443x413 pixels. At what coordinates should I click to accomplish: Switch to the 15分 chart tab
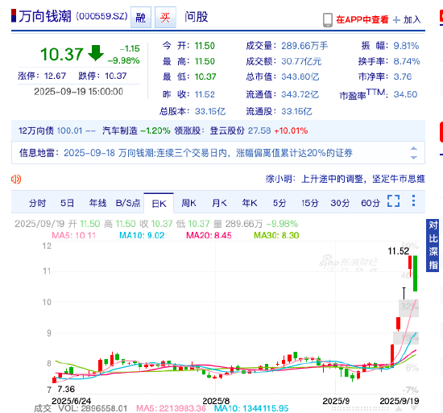coord(310,203)
